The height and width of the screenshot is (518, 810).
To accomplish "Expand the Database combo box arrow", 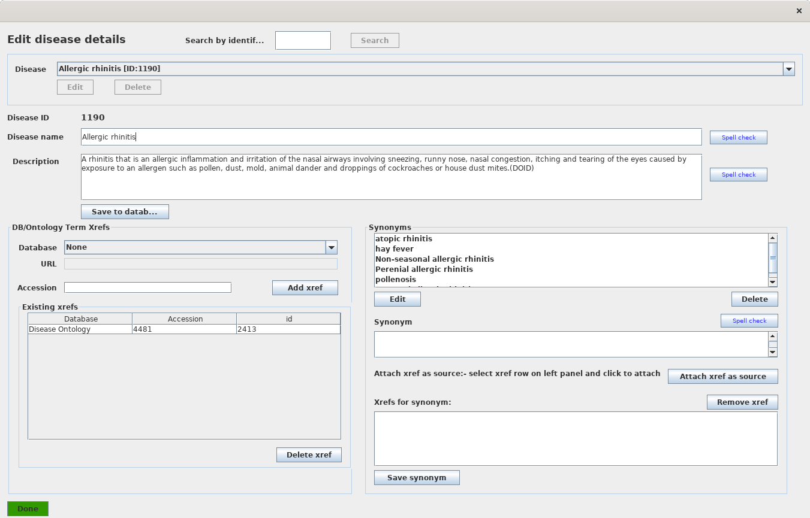I will click(332, 247).
